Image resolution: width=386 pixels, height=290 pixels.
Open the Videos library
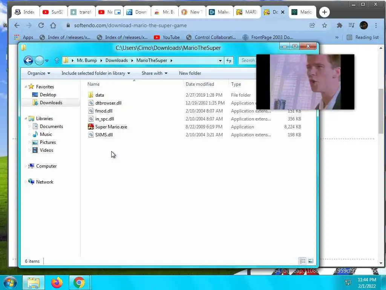46,150
